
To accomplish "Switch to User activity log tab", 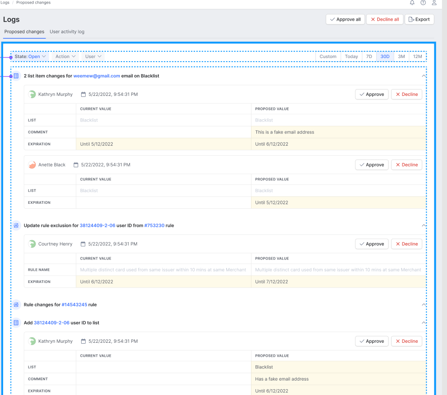I will tap(67, 32).
